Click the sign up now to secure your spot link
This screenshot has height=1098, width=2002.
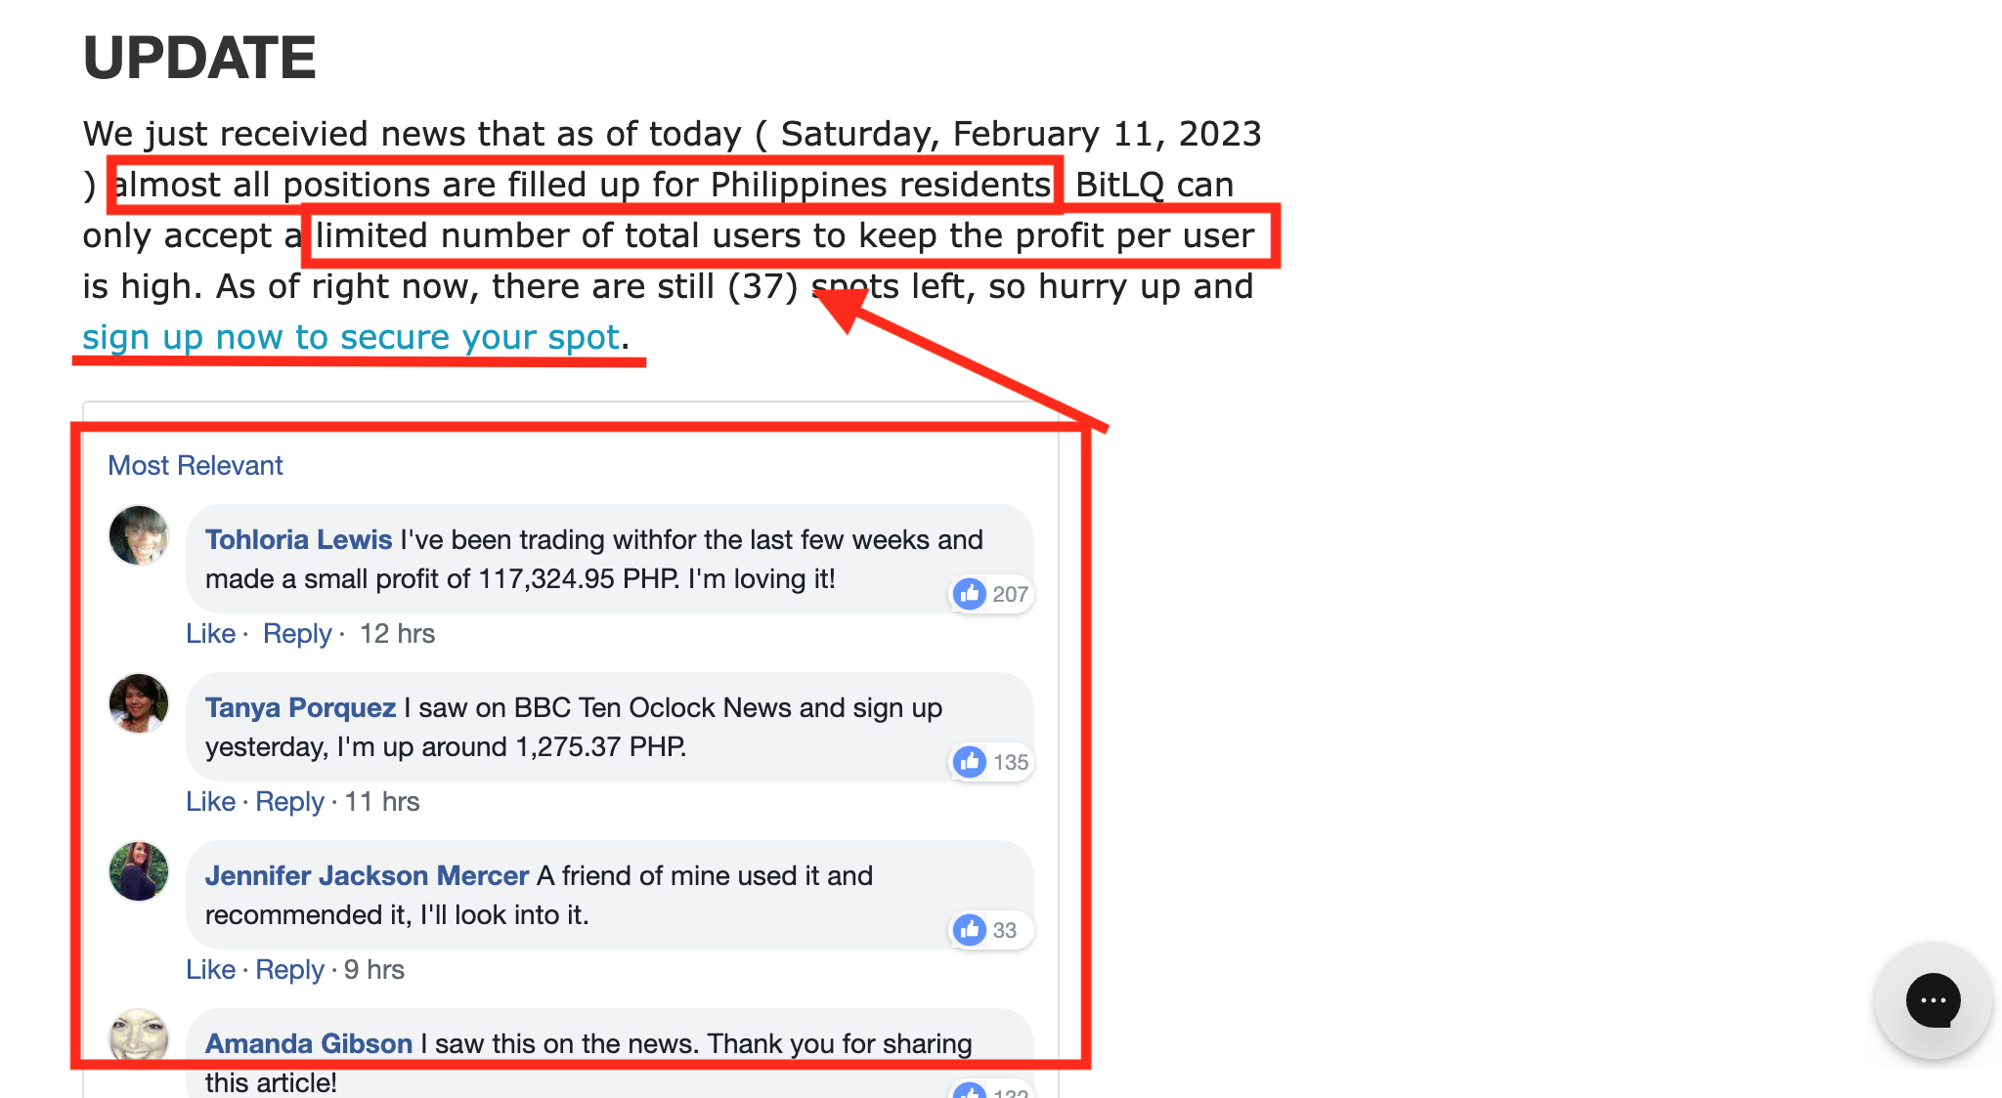(x=350, y=336)
